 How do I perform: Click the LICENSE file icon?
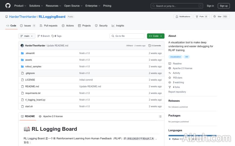22,80
